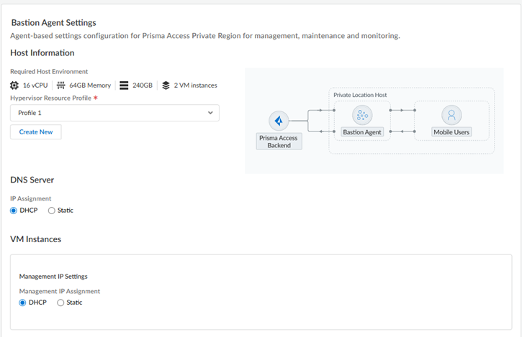Click the Bastion Agent Settings heading
522x337 pixels.
[53, 23]
